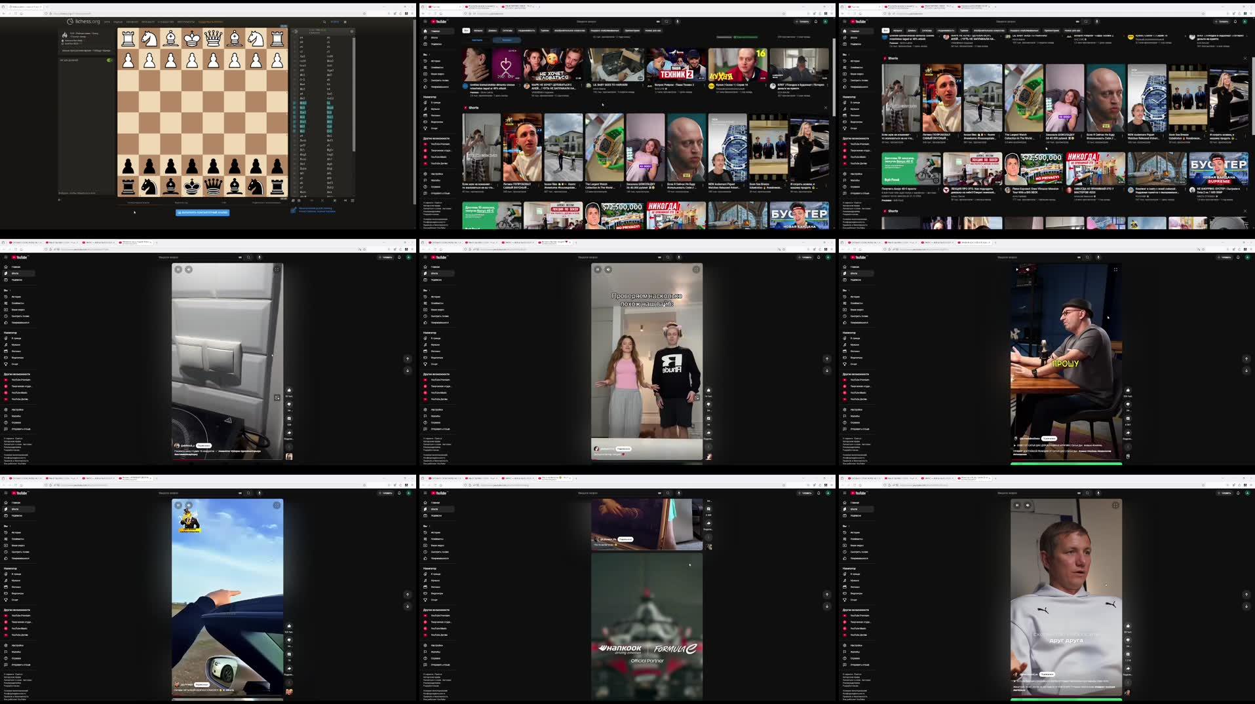Mute the dancing couple Short
This screenshot has height=704, width=1255.
pyautogui.click(x=608, y=269)
